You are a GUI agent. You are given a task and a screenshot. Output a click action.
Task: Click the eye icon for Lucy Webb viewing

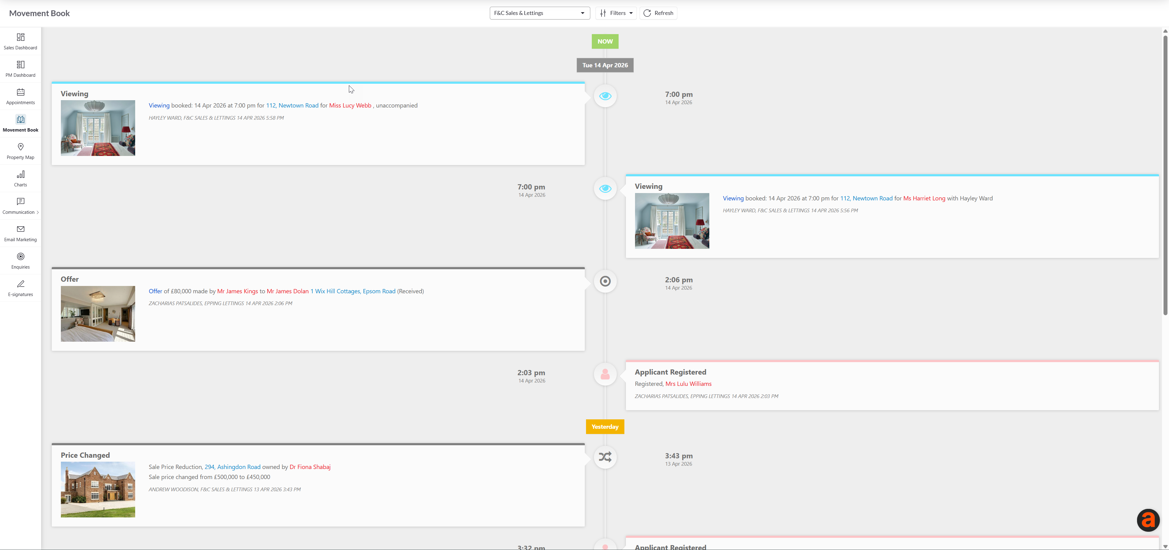pos(605,96)
